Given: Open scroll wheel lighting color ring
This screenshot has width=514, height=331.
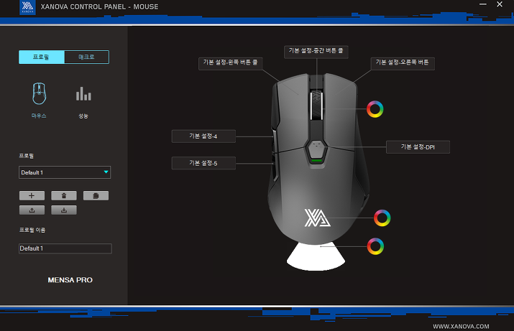Looking at the screenshot, I should pyautogui.click(x=375, y=109).
